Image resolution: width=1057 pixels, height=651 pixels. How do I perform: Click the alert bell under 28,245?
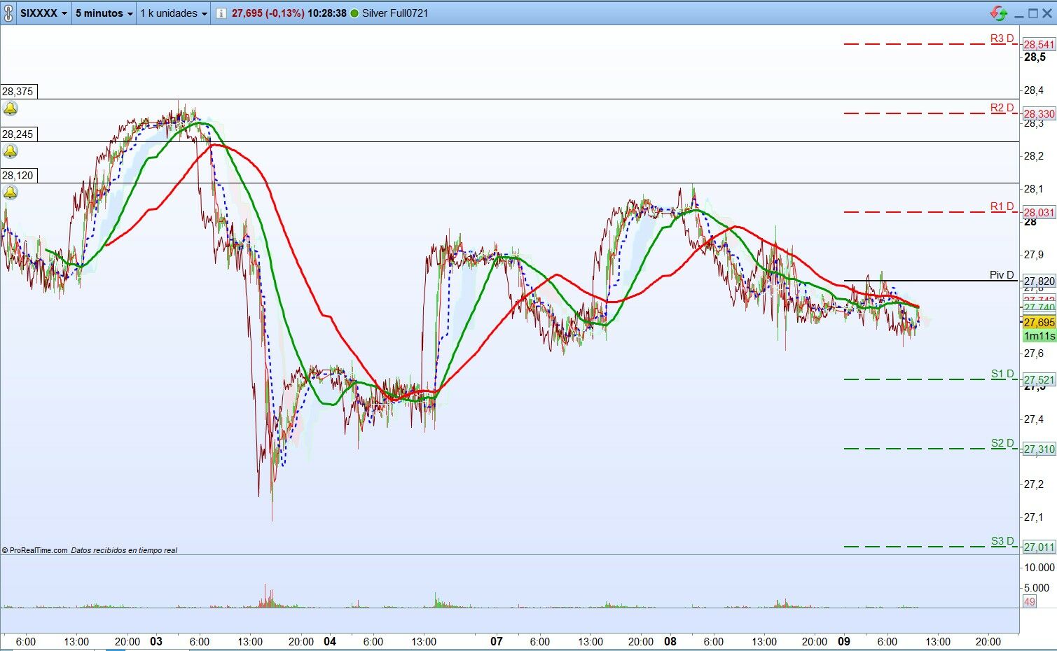tap(11, 151)
